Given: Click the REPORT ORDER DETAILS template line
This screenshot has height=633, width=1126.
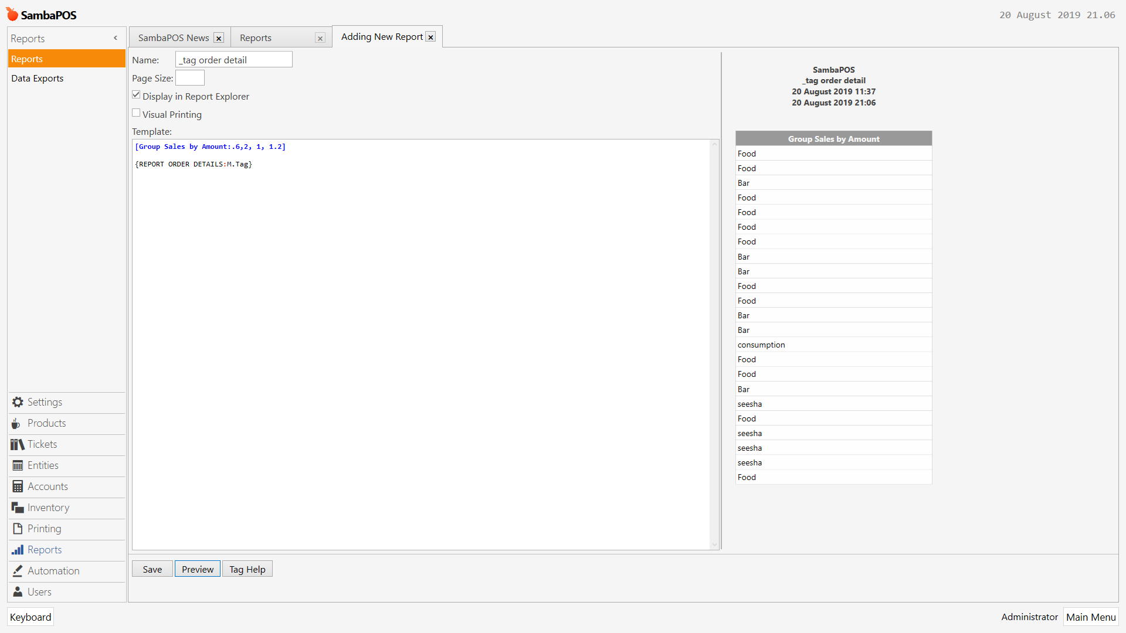Looking at the screenshot, I should coord(194,164).
